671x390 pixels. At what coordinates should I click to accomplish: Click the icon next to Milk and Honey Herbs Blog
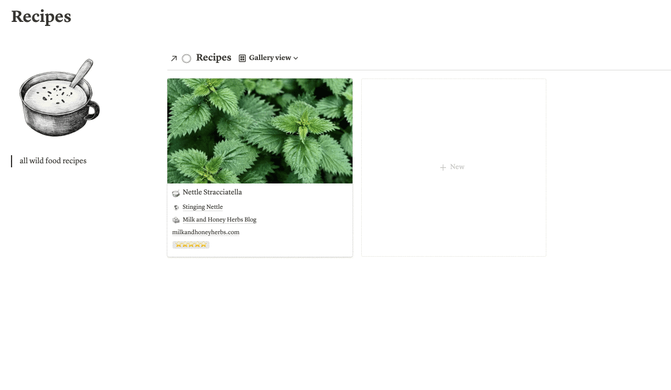[x=176, y=220]
